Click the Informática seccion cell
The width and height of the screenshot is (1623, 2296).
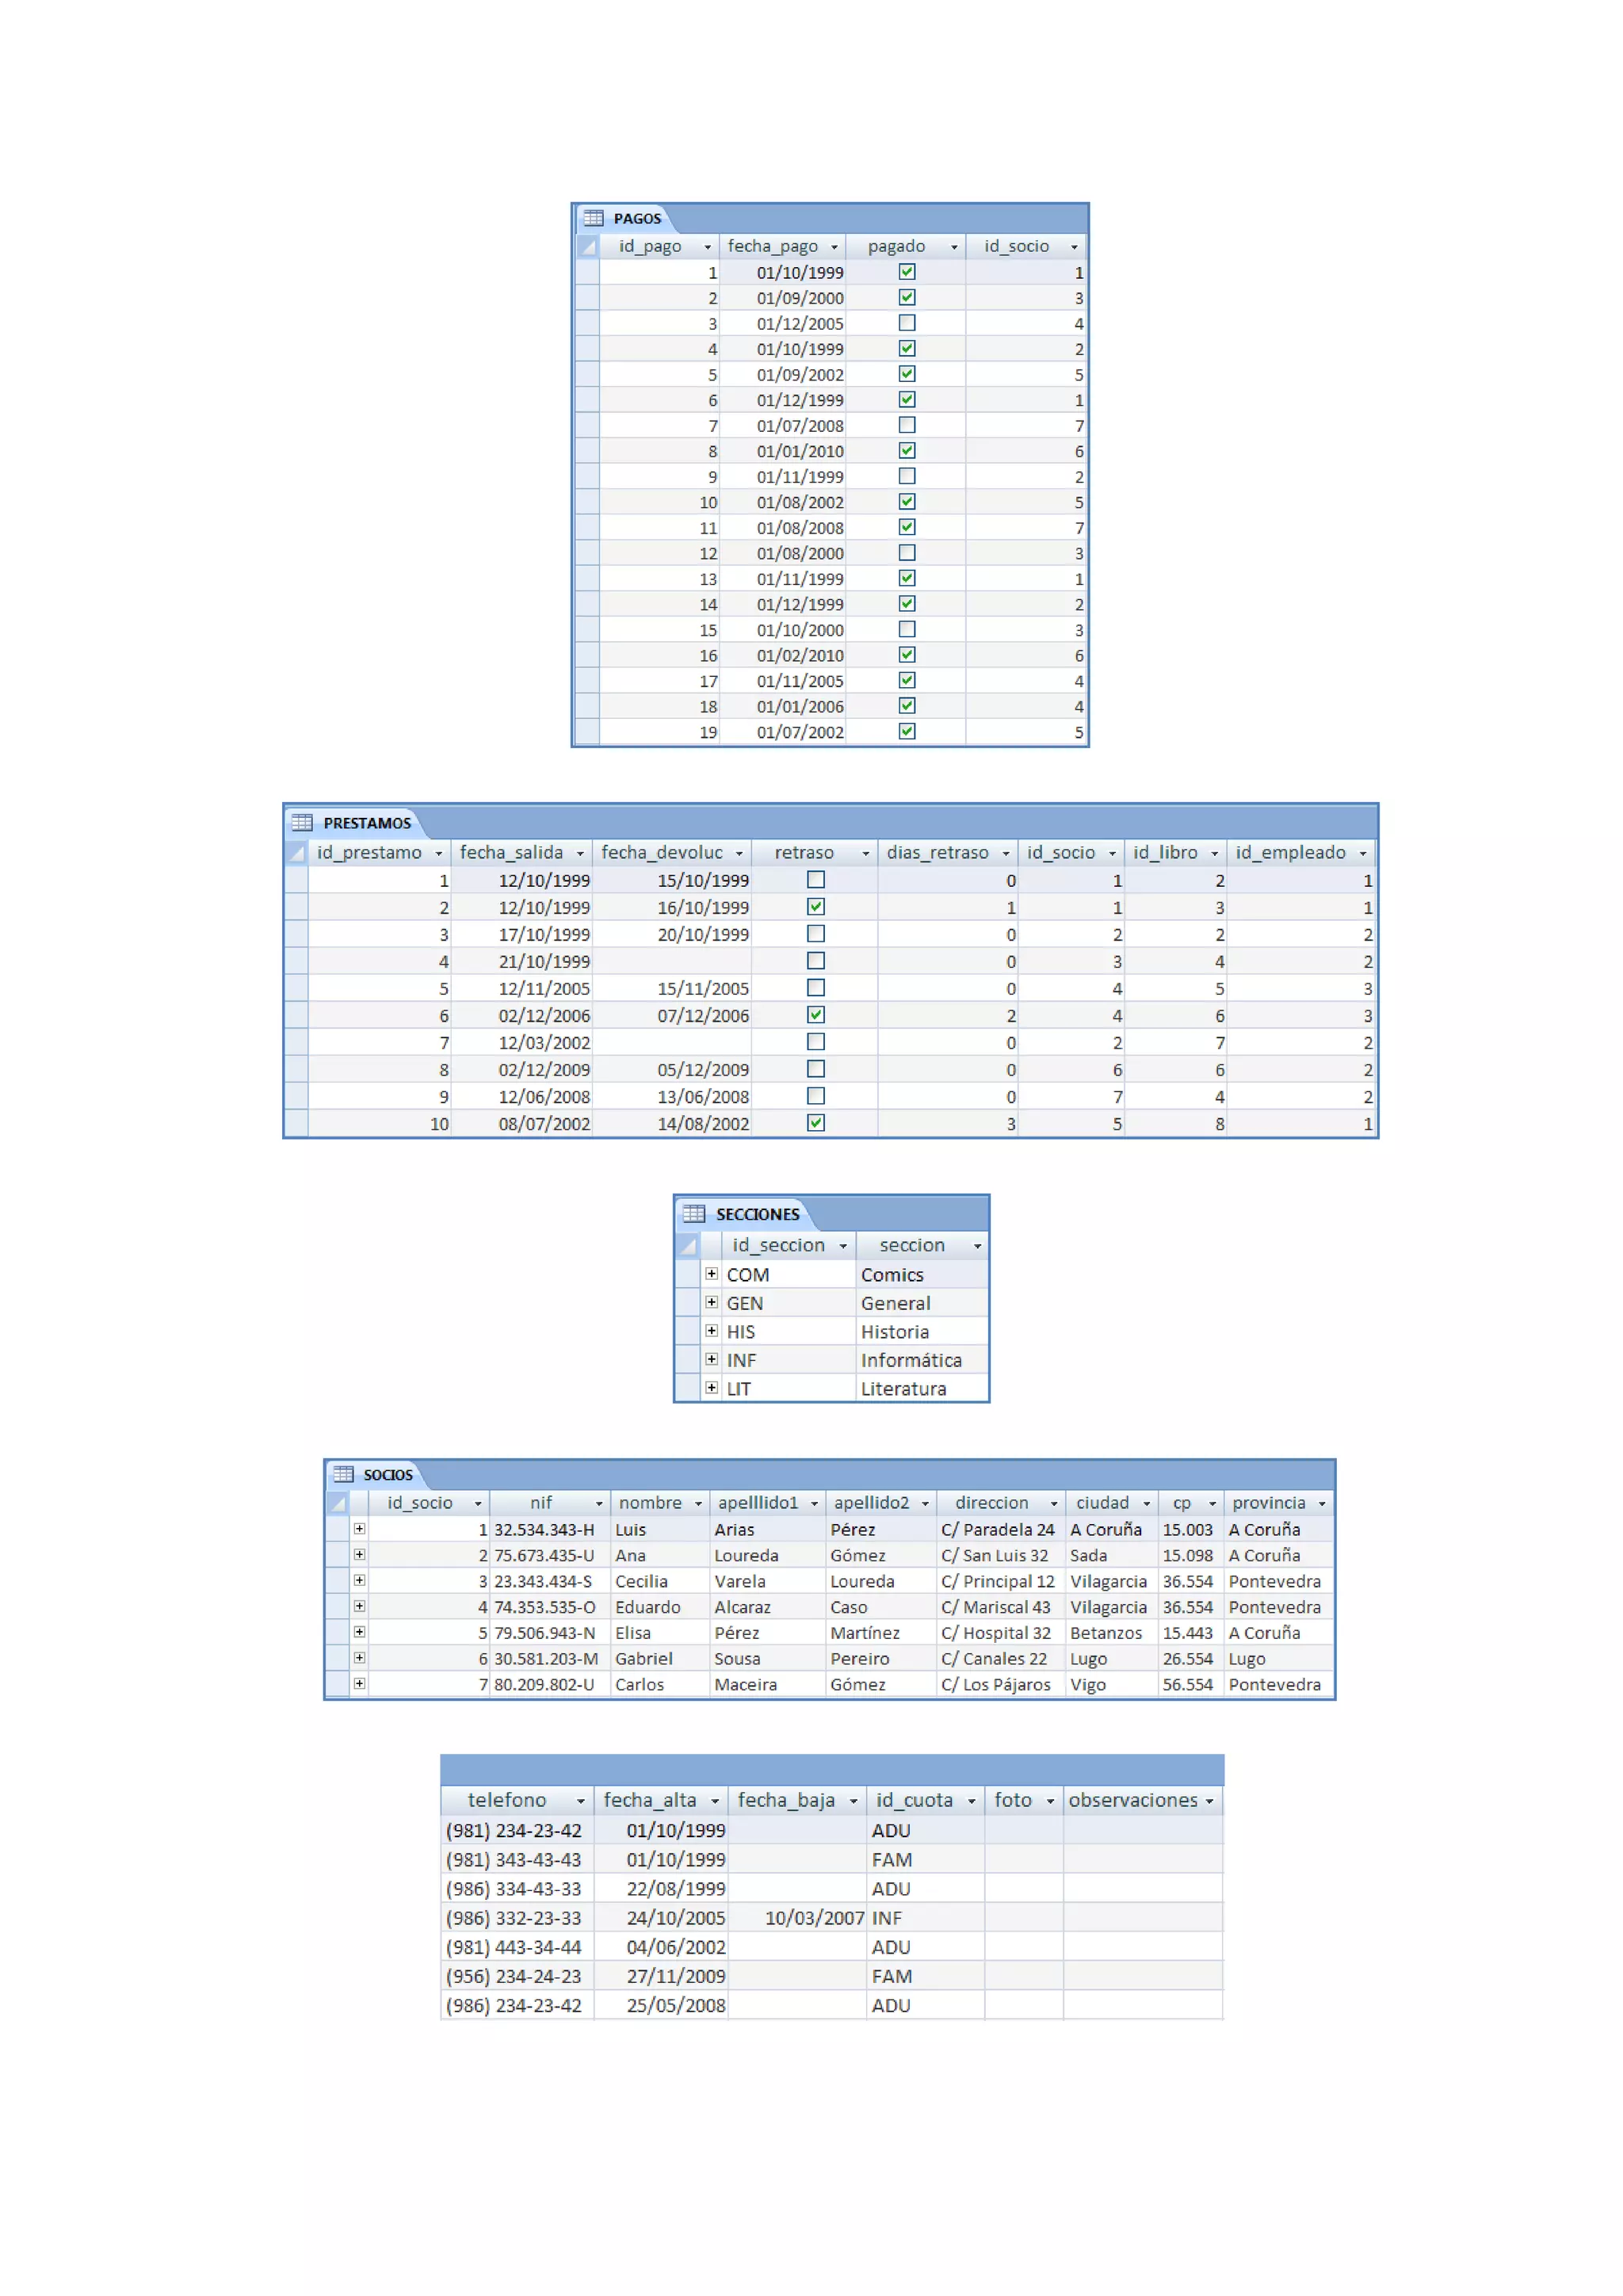(x=911, y=1360)
